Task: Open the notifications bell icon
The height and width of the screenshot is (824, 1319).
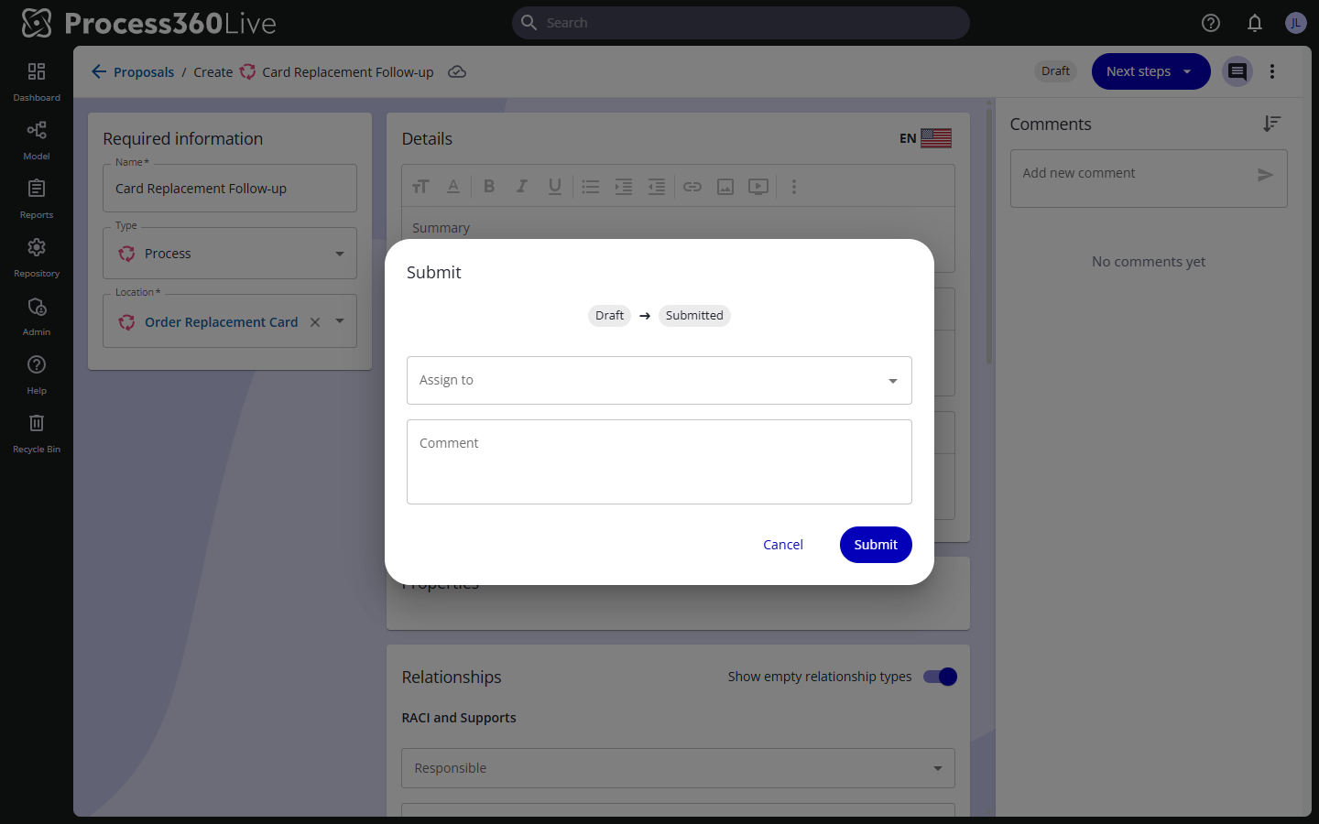Action: (x=1255, y=23)
